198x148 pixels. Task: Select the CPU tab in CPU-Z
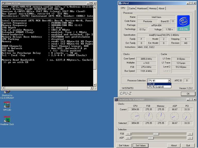coord(123,8)
